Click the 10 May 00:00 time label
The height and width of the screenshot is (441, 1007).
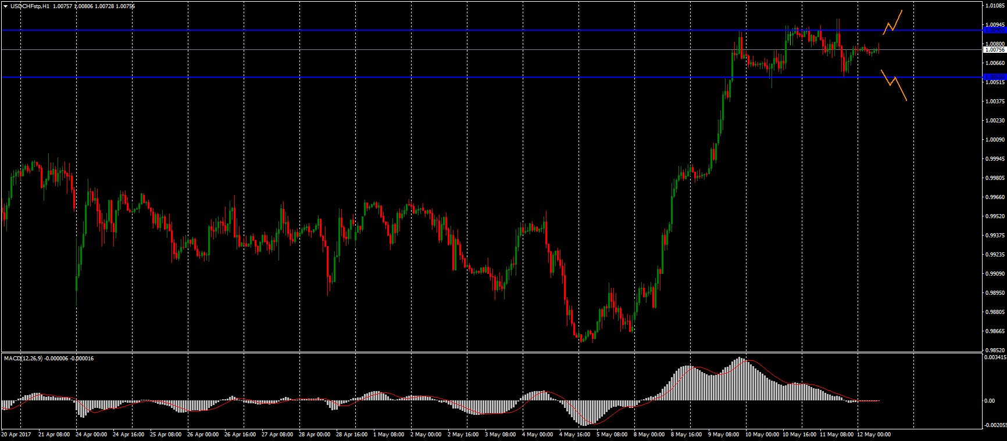pyautogui.click(x=762, y=435)
